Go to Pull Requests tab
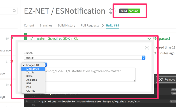The image size is (176, 107). (90, 25)
